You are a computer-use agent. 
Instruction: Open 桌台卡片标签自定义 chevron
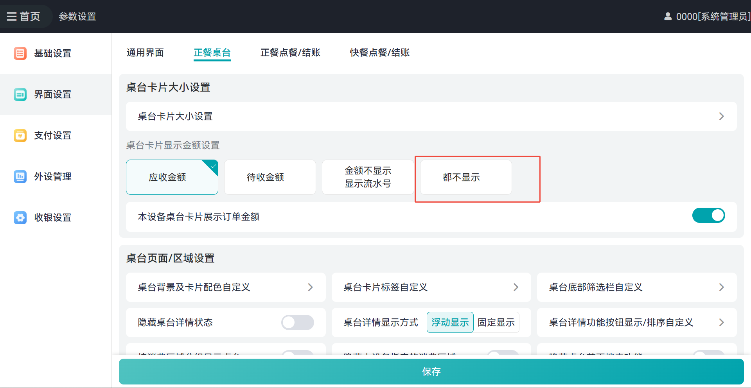coord(516,287)
